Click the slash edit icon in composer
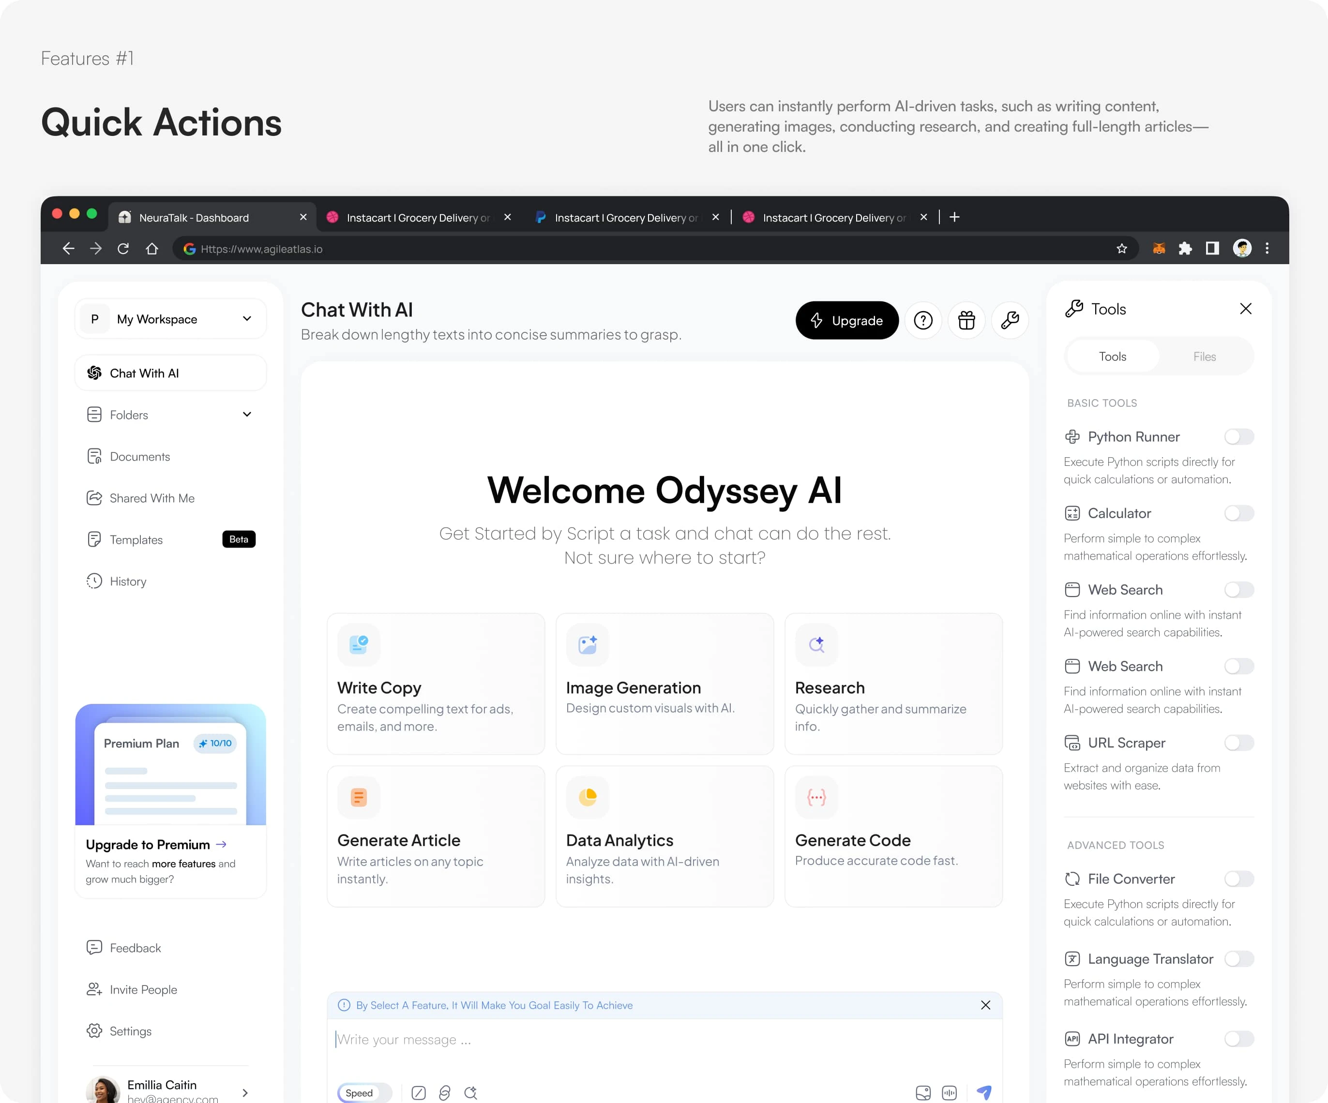Viewport: 1328px width, 1103px height. [x=419, y=1093]
